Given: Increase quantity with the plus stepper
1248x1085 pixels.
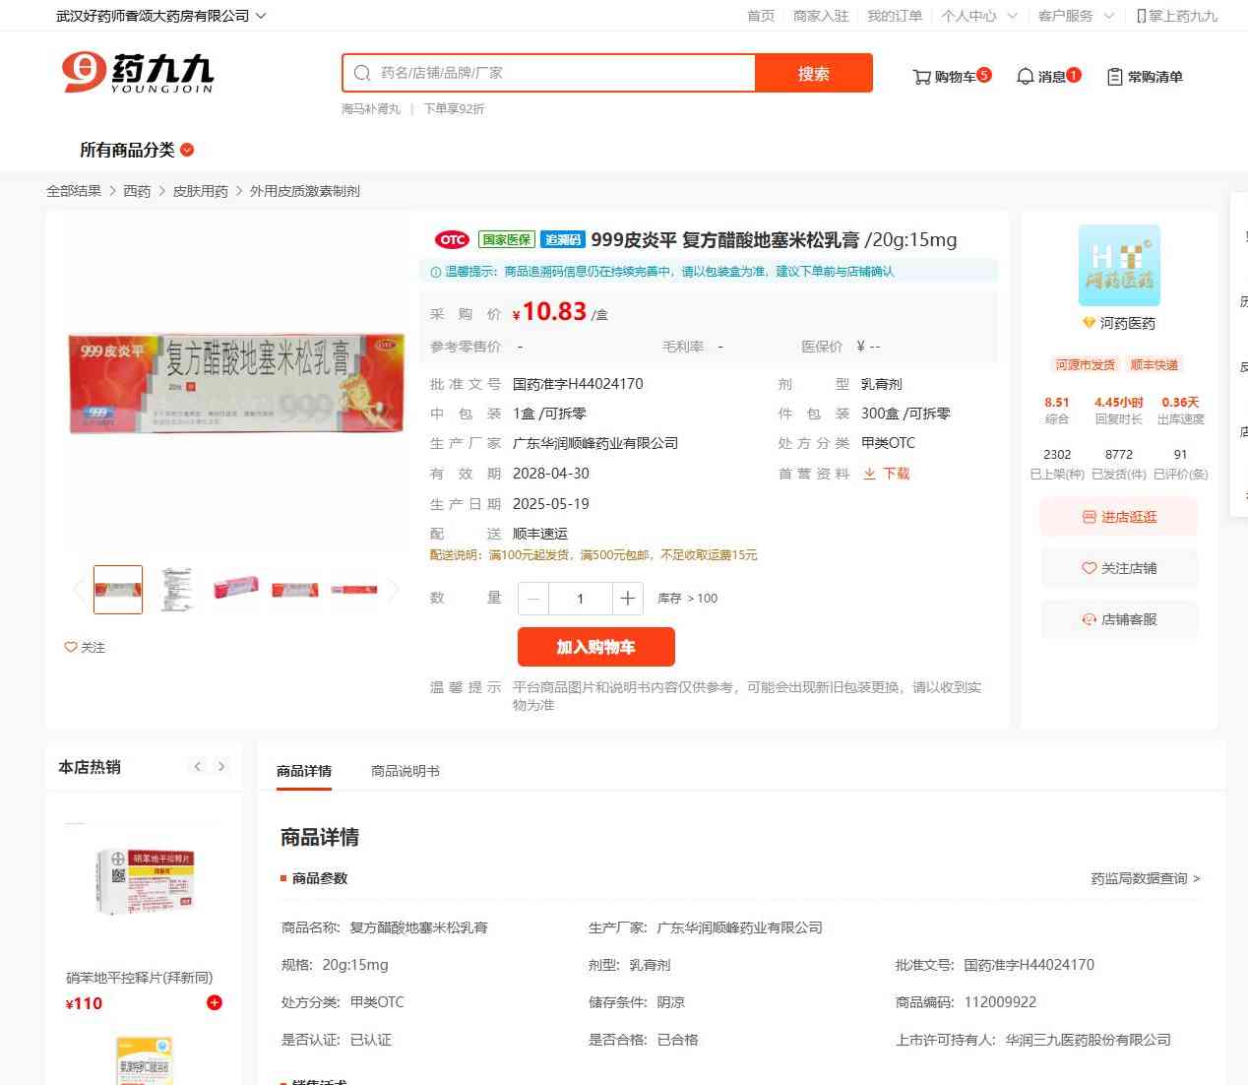Looking at the screenshot, I should [x=627, y=599].
